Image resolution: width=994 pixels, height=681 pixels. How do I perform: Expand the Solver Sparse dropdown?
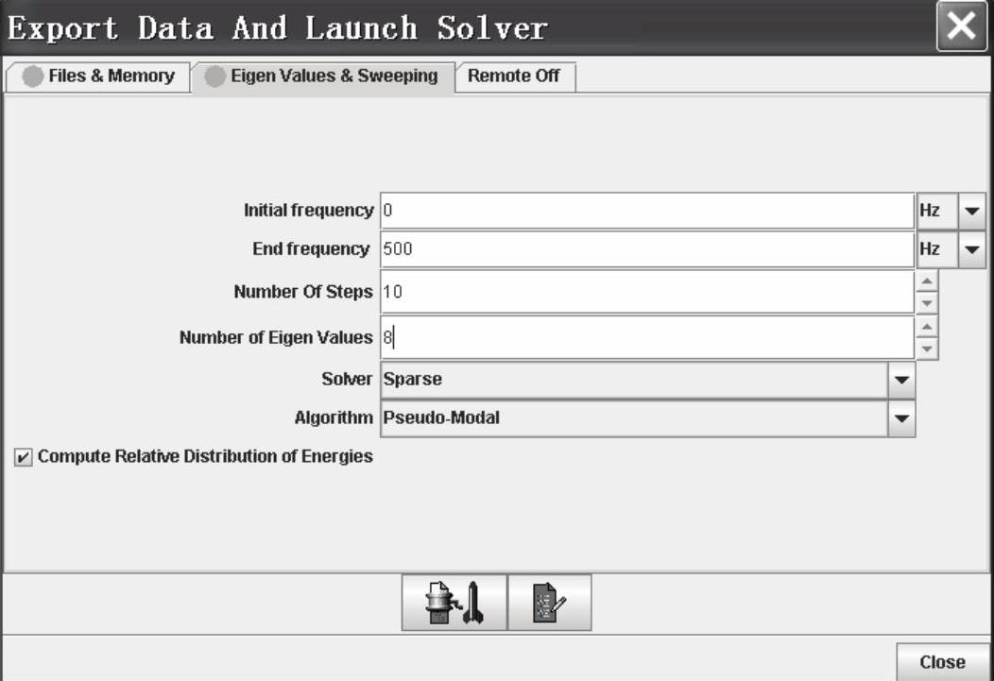901,380
